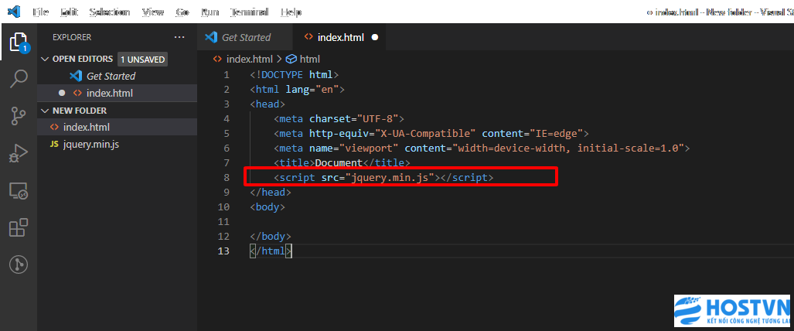Open the Go menu
Image resolution: width=794 pixels, height=331 pixels.
click(182, 12)
